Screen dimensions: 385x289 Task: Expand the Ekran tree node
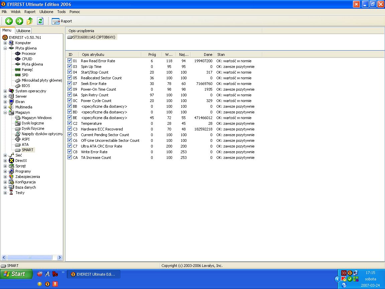(x=5, y=102)
